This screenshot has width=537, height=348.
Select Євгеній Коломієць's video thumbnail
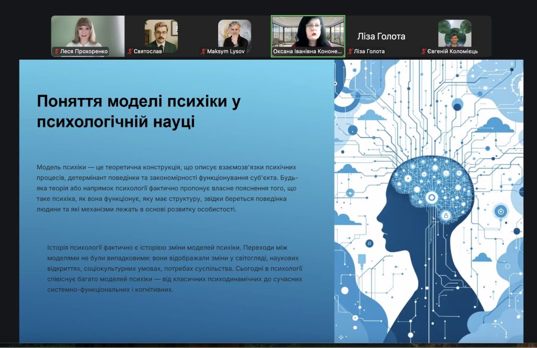click(x=454, y=34)
